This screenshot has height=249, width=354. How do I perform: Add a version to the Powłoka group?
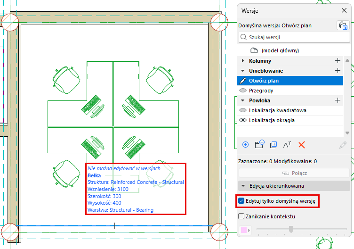click(x=338, y=100)
